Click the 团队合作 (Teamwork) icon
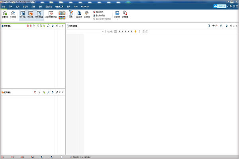This screenshot has width=239, height=159. click(79, 14)
